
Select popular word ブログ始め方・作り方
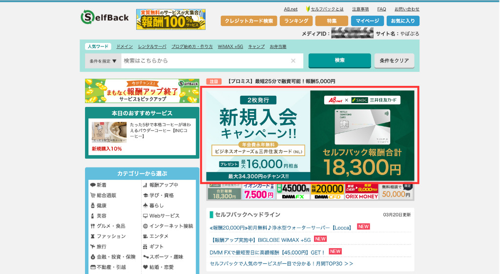click(x=192, y=46)
